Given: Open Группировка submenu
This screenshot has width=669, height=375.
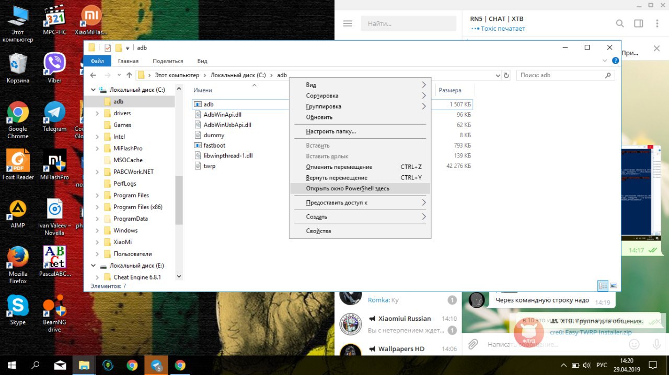Looking at the screenshot, I should pyautogui.click(x=360, y=106).
